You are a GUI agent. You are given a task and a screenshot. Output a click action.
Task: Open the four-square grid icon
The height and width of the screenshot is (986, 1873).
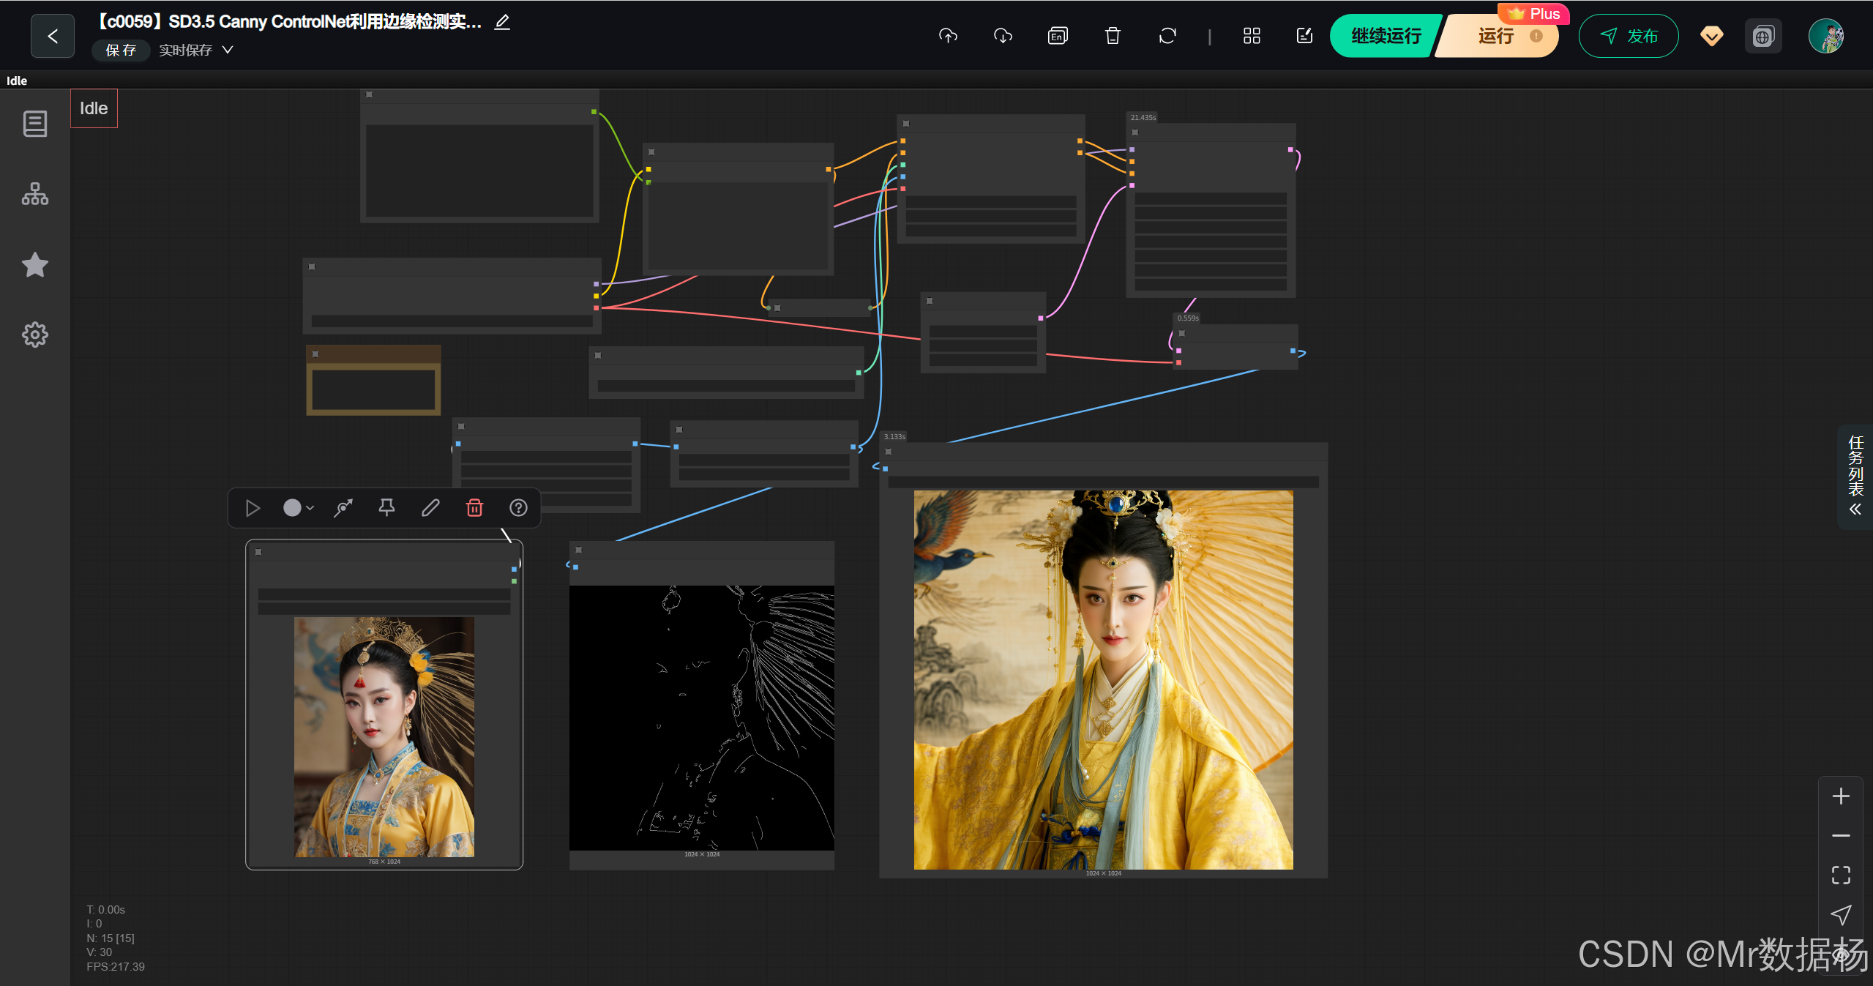(1252, 36)
